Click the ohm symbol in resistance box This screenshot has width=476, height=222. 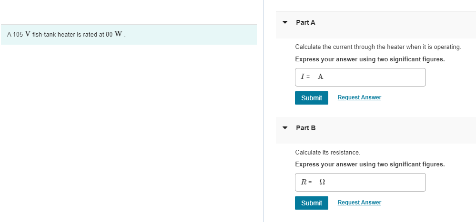click(x=322, y=182)
